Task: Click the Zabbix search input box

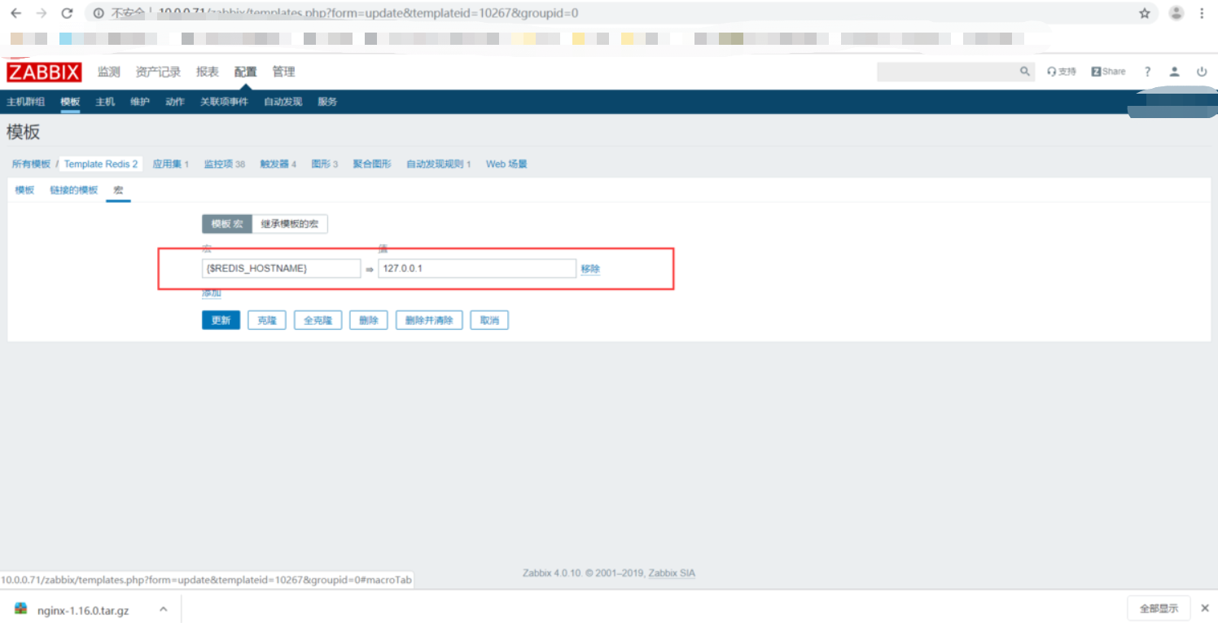Action: [x=947, y=72]
